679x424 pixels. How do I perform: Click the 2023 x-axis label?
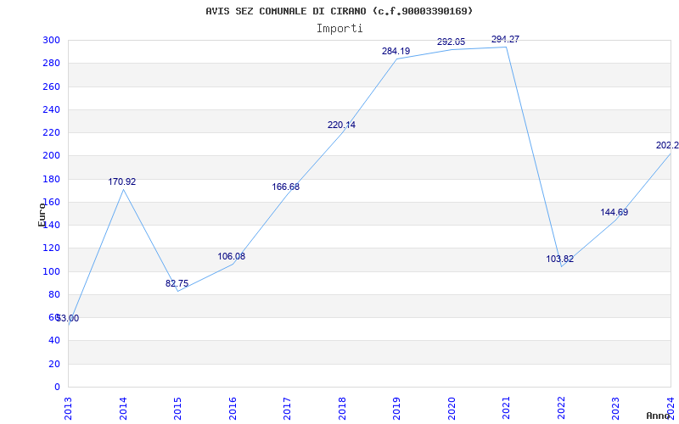616,409
